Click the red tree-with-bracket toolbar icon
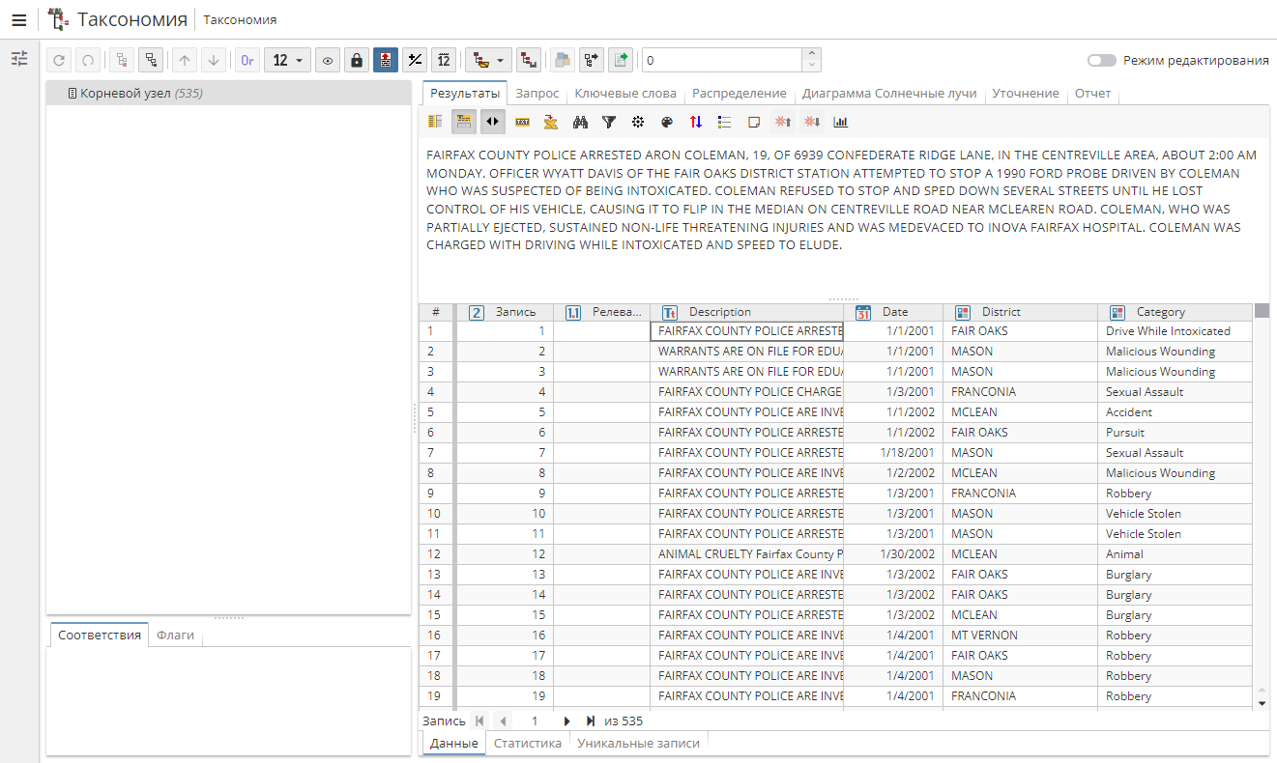1277x763 pixels. (528, 60)
